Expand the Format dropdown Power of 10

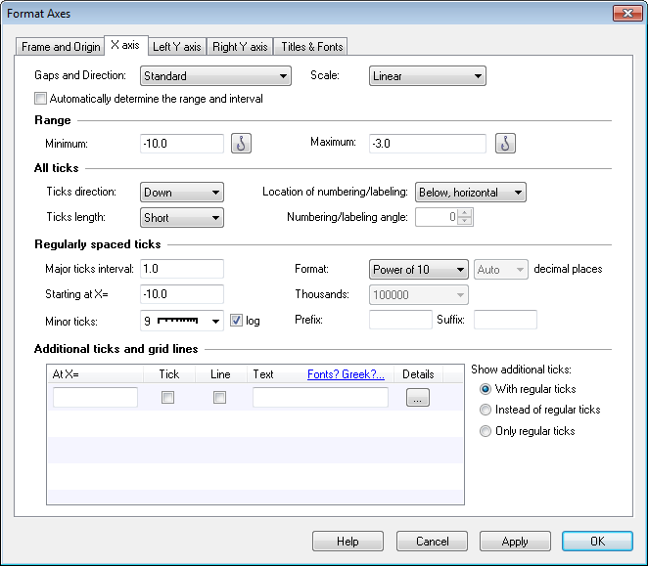point(419,270)
